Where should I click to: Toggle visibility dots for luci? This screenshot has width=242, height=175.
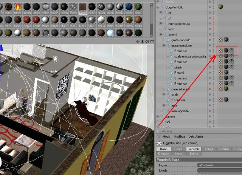(x=213, y=122)
